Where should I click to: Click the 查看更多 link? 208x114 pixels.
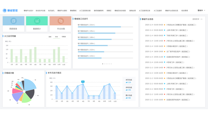pos(196,19)
